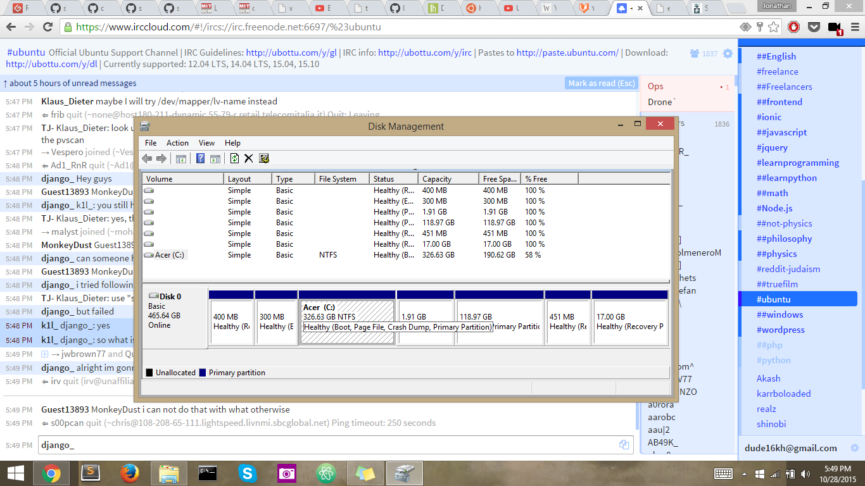The height and width of the screenshot is (486, 865).
Task: Click the AdBlock stop-hand extension icon
Action: pyautogui.click(x=793, y=27)
